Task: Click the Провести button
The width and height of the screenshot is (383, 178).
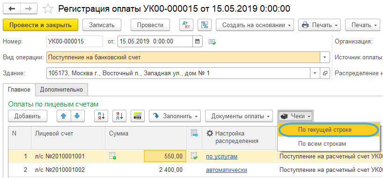Action: click(150, 25)
